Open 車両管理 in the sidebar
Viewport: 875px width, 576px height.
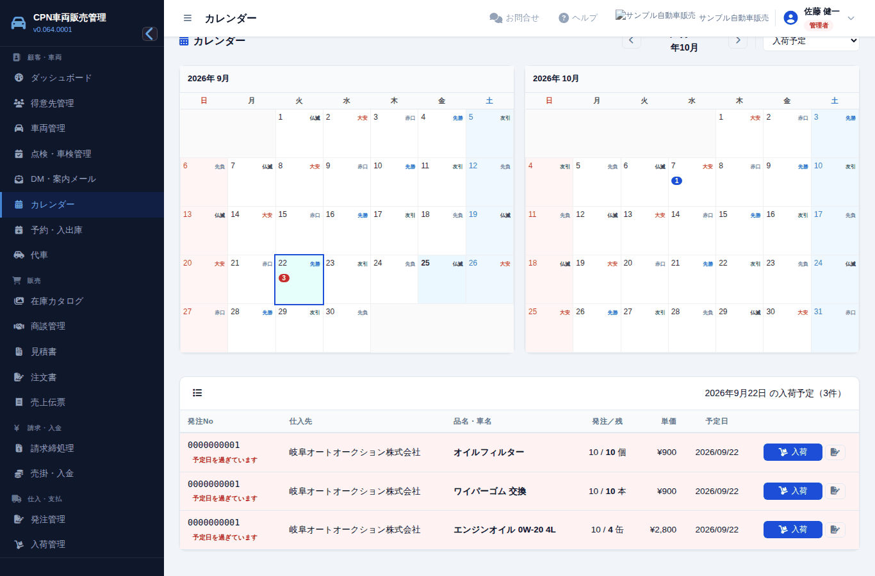pos(82,129)
